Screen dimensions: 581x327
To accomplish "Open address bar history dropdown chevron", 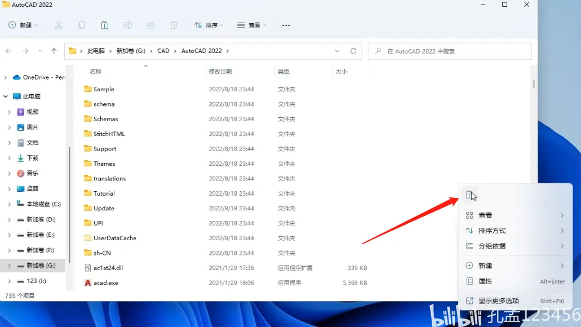I will click(337, 51).
